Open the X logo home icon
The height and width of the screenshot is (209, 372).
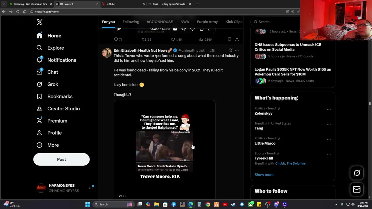point(40,22)
